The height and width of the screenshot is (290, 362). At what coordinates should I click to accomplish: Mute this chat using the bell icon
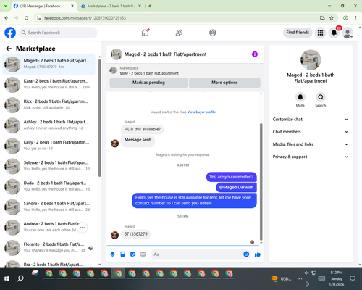tap(300, 97)
